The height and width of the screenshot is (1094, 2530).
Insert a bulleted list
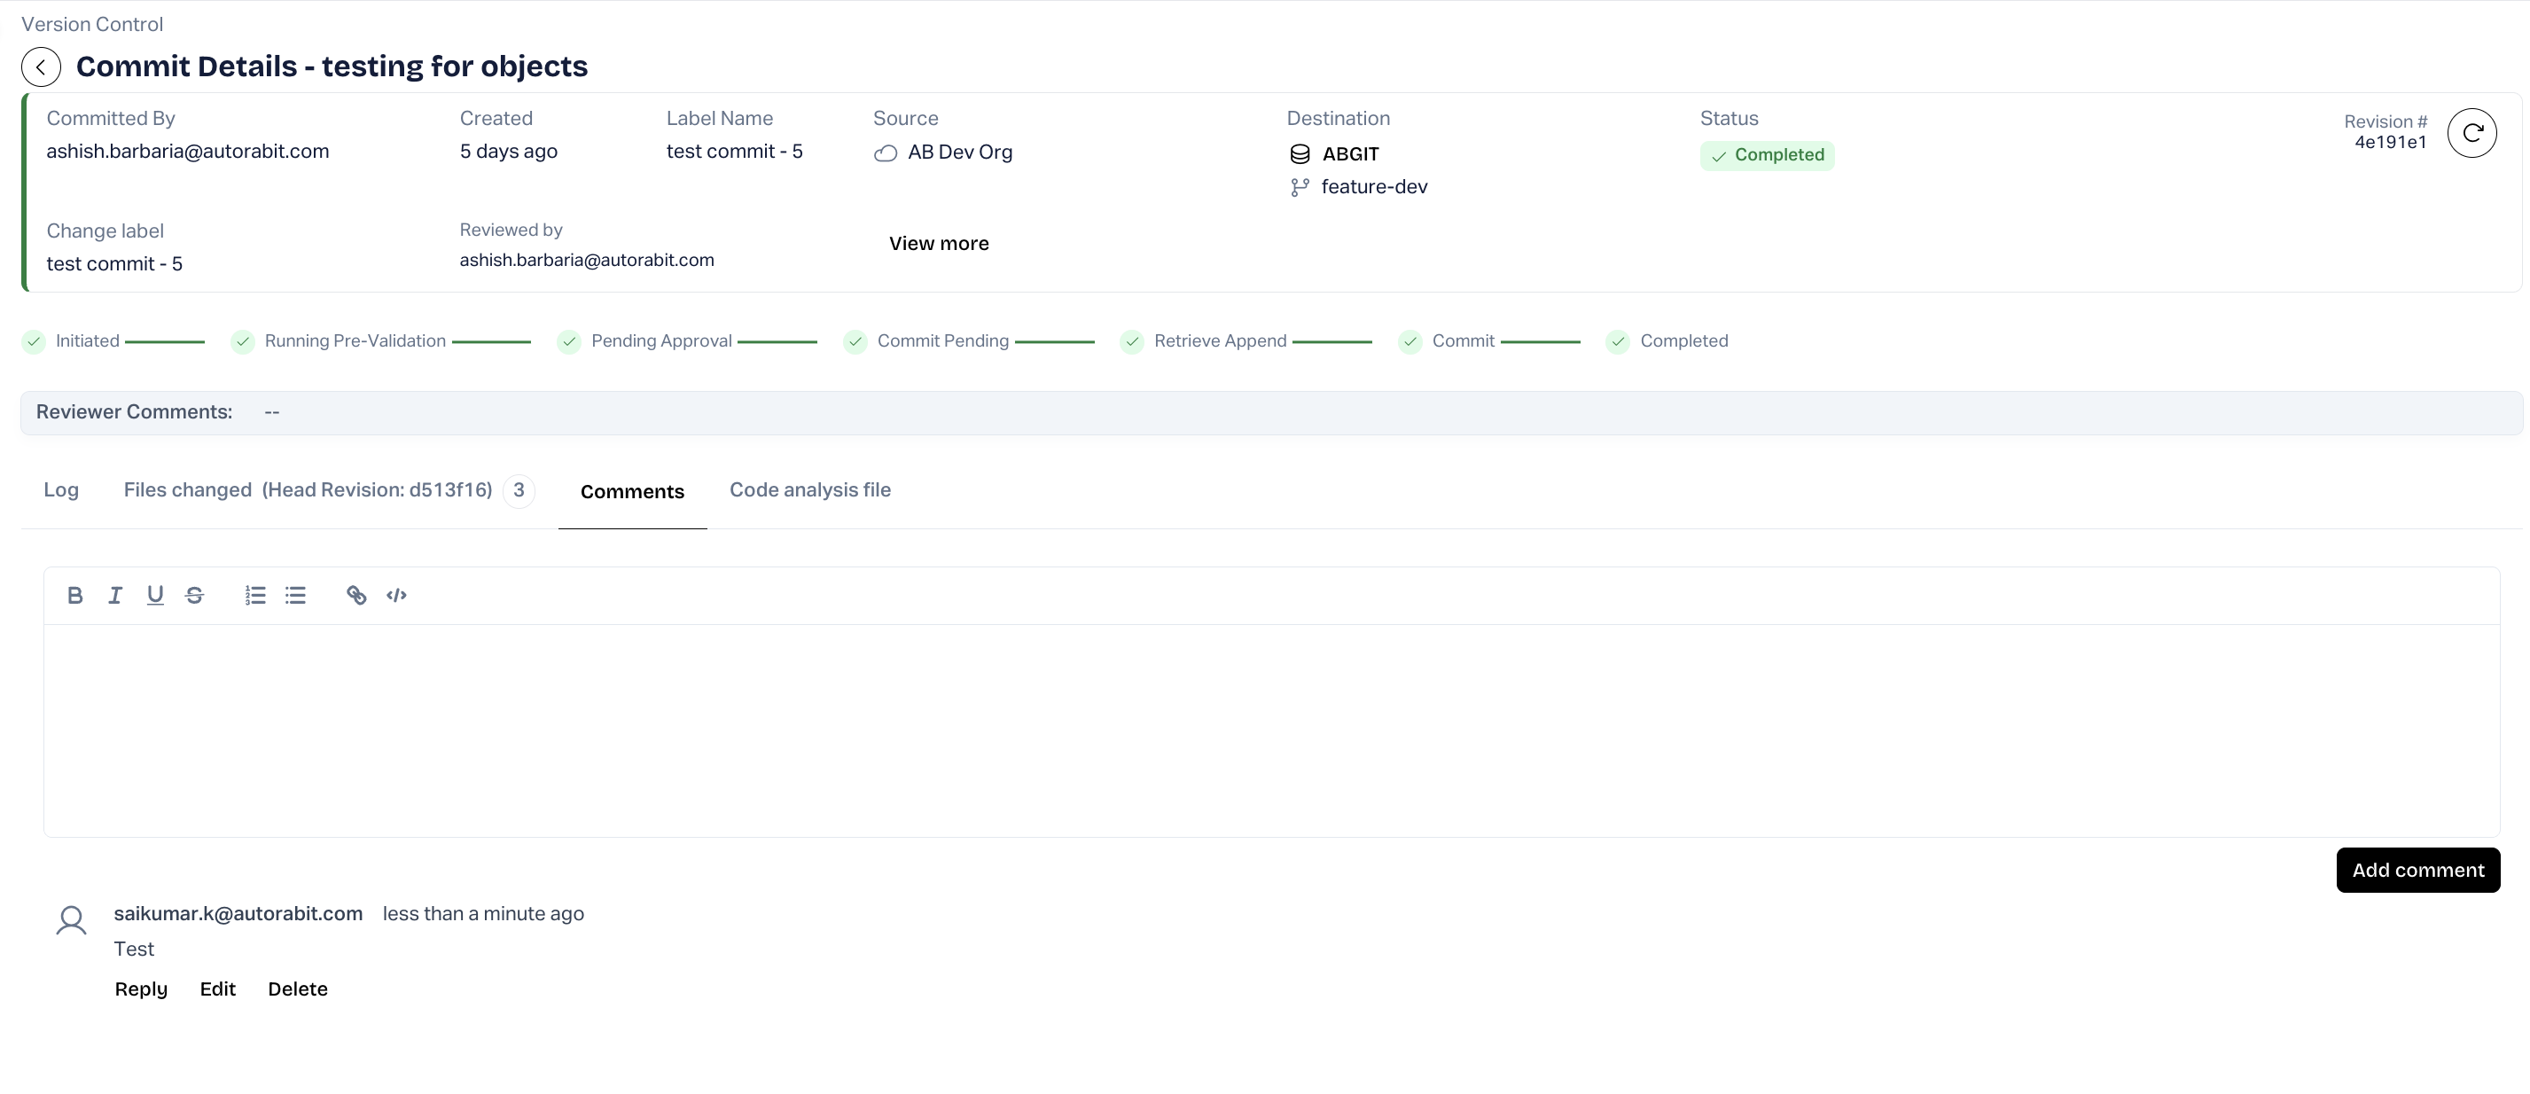click(295, 595)
